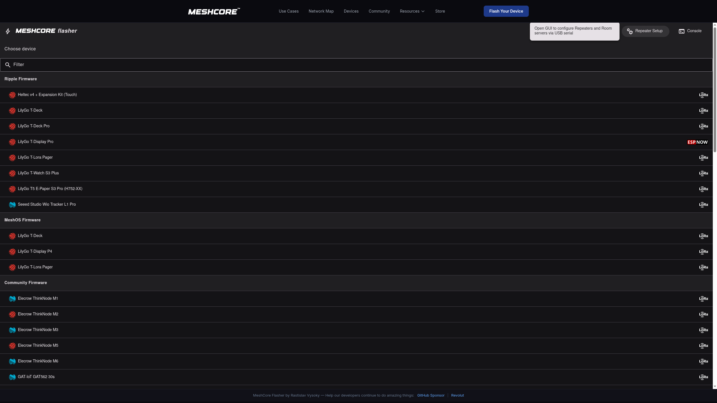Click the lightning bolt flasher icon
Screen dimensions: 717x403
coord(8,31)
